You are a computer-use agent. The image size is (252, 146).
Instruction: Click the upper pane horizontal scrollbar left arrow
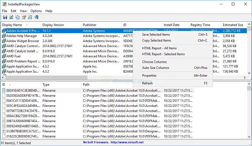[x=3, y=78]
